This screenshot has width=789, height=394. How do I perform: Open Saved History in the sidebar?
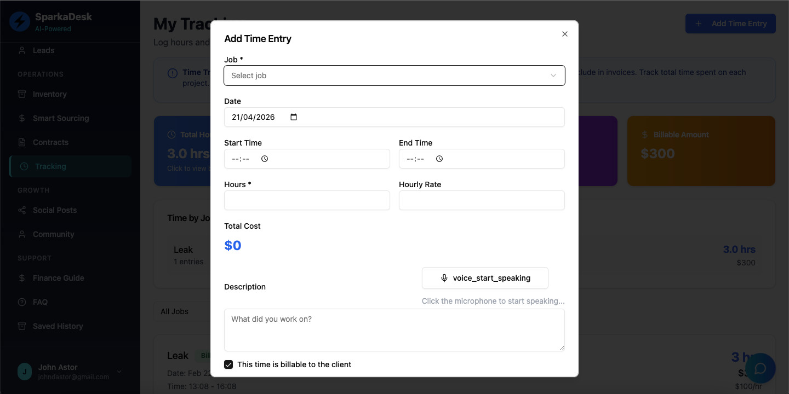pyautogui.click(x=70, y=326)
